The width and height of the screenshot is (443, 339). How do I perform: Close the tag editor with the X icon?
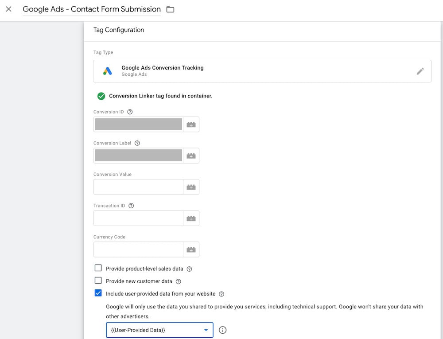[9, 9]
